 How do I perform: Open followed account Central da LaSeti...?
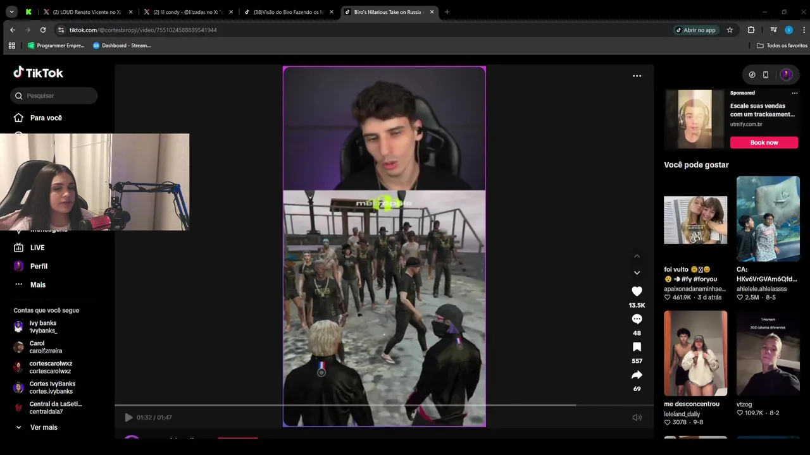tap(56, 408)
